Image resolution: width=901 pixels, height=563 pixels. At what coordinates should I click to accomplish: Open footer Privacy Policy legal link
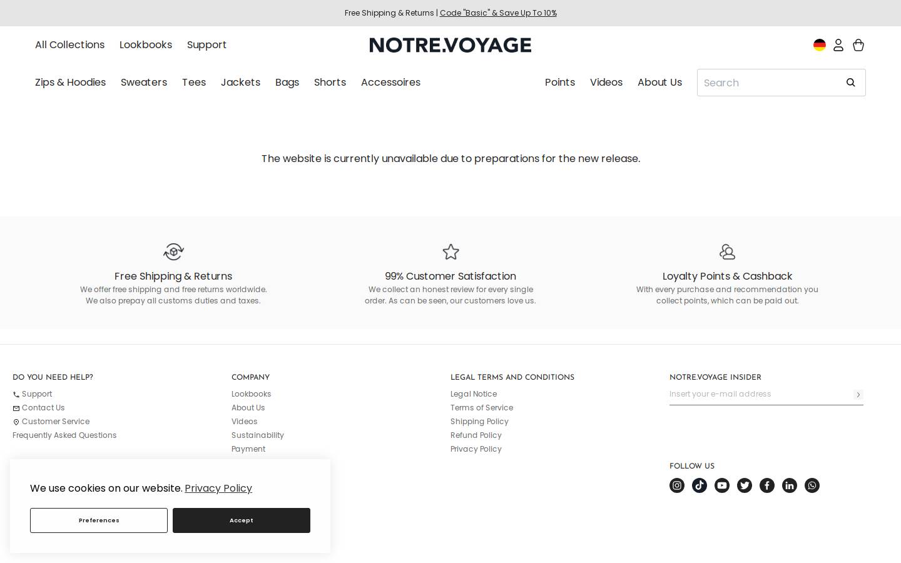click(476, 449)
